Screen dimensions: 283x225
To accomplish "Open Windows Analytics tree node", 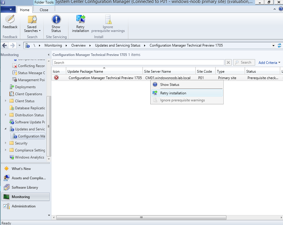I will click(x=27, y=157).
